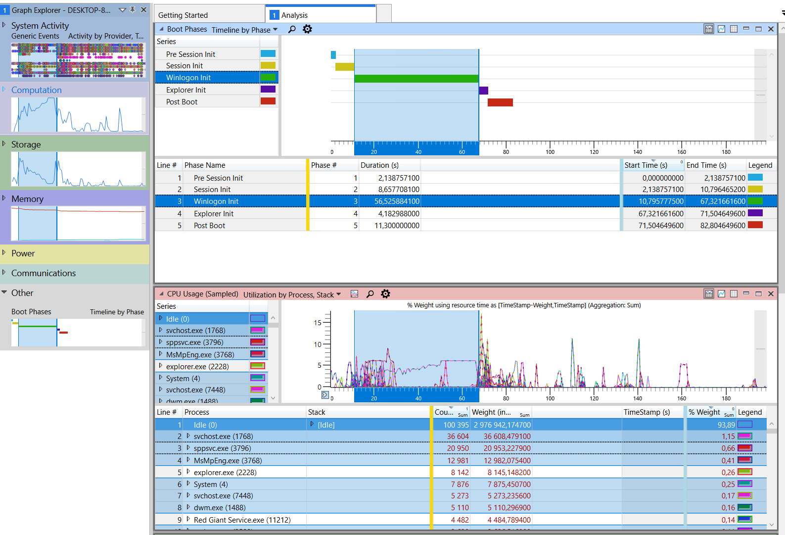The image size is (785, 535).
Task: Open System Activity Generic Events thumbnail
Action: tap(78, 60)
